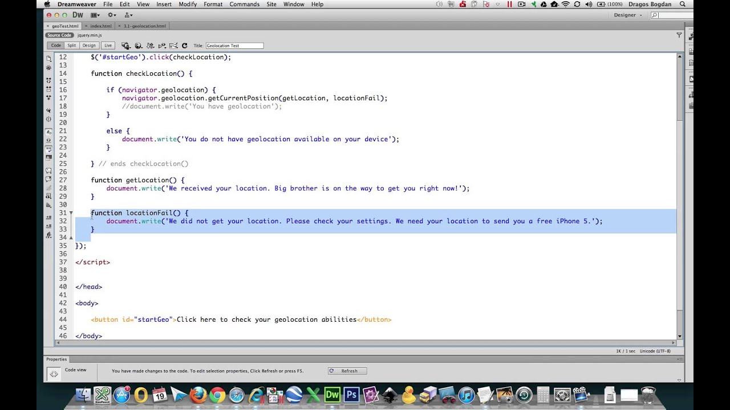Image resolution: width=730 pixels, height=410 pixels.
Task: Click the collapse triangle at line 34
Action: tap(71, 237)
